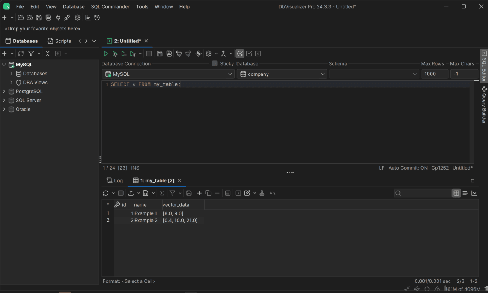This screenshot has height=293, width=488.
Task: Click the Max Rows input field
Action: (434, 74)
